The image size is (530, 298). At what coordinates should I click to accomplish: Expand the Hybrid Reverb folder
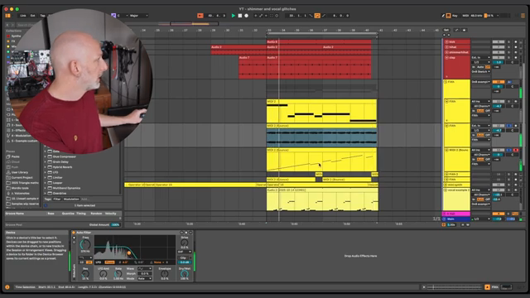pyautogui.click(x=46, y=167)
